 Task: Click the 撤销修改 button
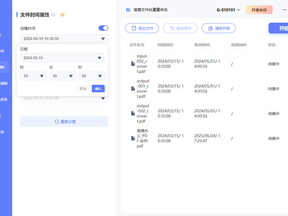click(180, 28)
